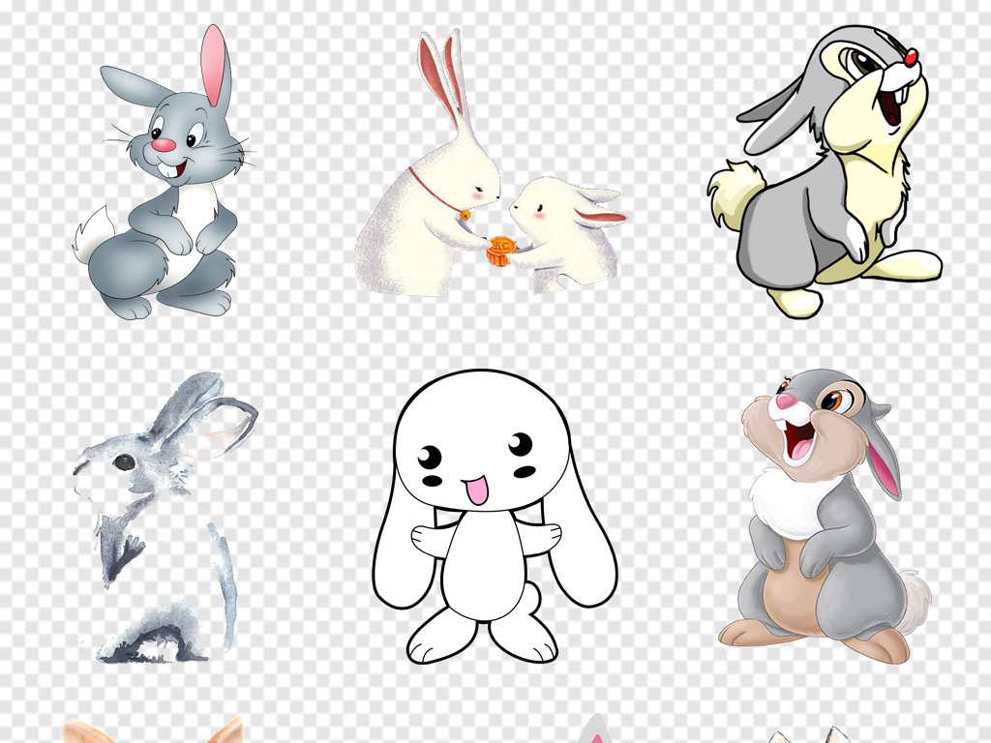Click the orange mooncake between the white rabbits
Screen dimensions: 991x743
click(x=500, y=251)
